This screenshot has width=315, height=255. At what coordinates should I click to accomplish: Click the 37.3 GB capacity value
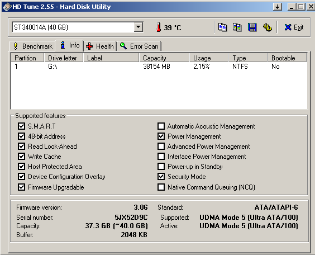117,225
